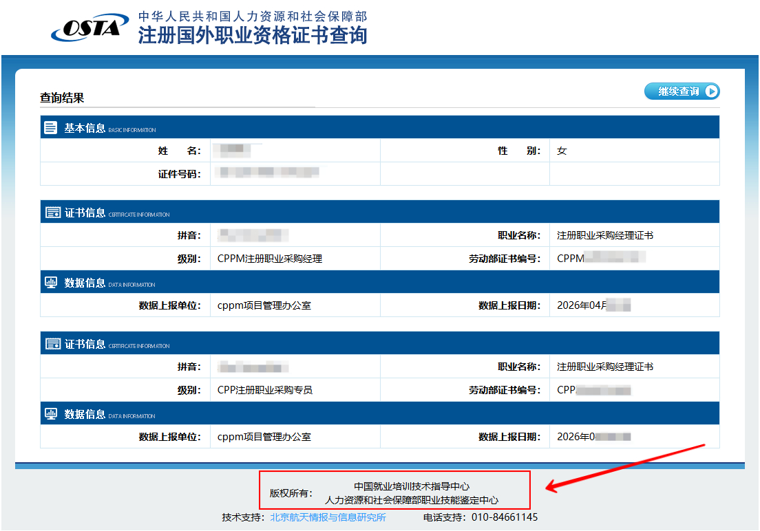Click the 查询结果 heading

click(62, 98)
